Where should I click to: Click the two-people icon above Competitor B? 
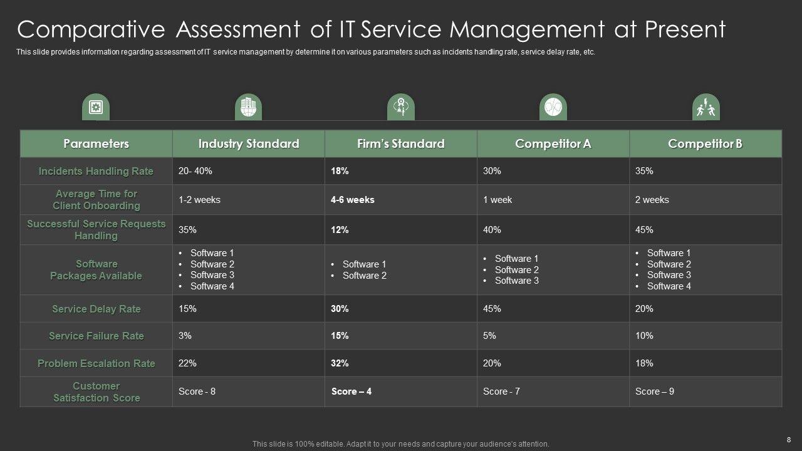[x=706, y=108]
